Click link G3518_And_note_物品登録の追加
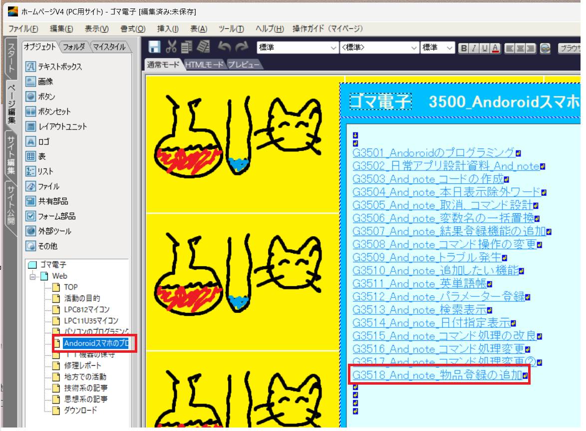Screen dimensions: 586x431 click(x=437, y=375)
